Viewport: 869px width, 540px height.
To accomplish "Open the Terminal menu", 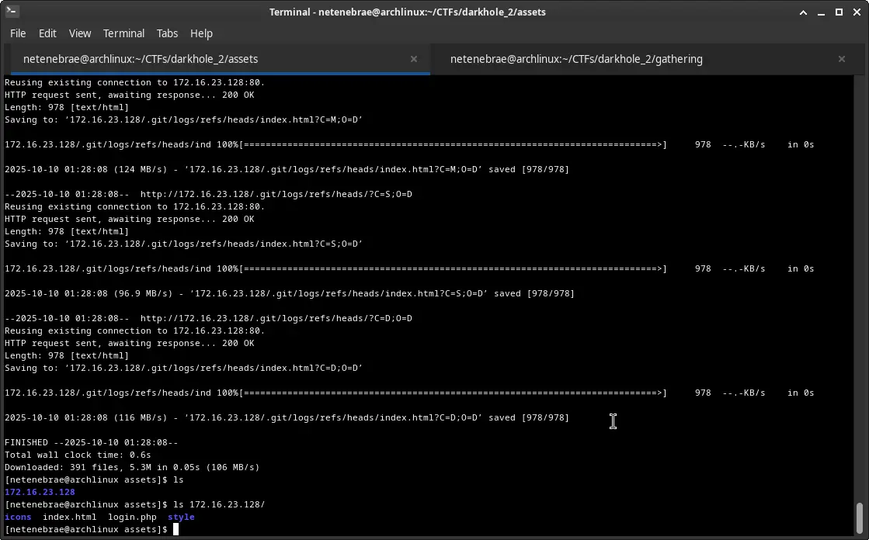I will point(123,33).
